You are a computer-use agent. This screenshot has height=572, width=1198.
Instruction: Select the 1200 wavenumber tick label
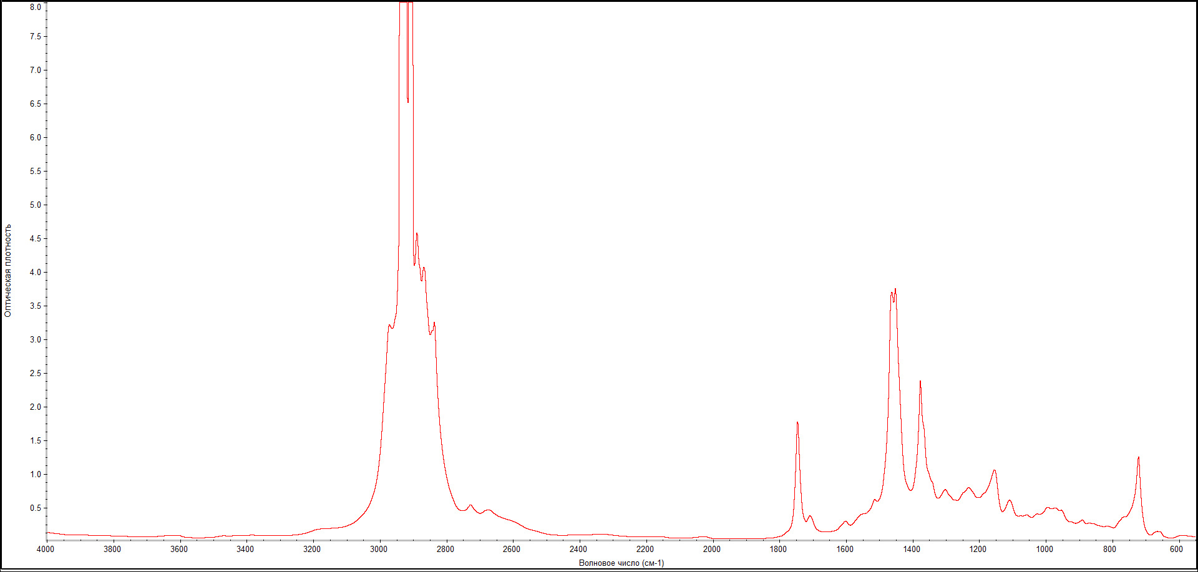pyautogui.click(x=978, y=549)
